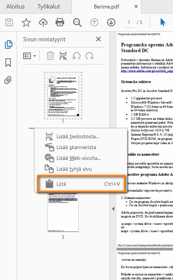Click the Sivun miniatyyrit panel title
Screen dimensions: 173x280
(x=44, y=39)
